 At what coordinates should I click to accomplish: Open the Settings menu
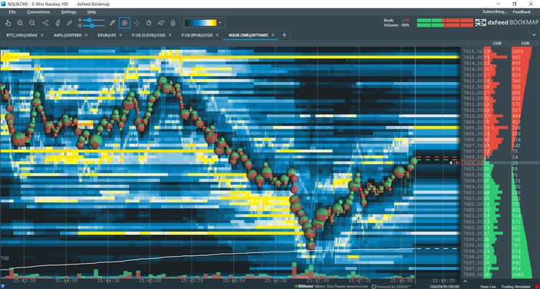68,12
